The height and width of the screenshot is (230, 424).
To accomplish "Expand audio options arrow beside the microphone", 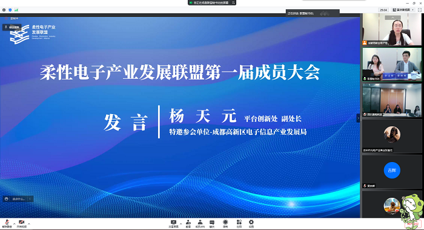I will tap(14, 224).
